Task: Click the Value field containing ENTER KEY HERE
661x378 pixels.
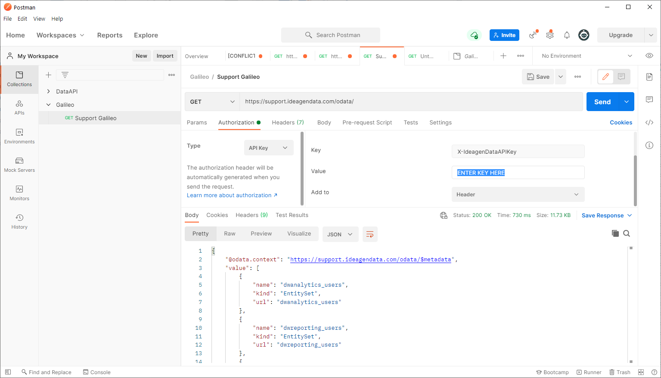Action: (518, 173)
